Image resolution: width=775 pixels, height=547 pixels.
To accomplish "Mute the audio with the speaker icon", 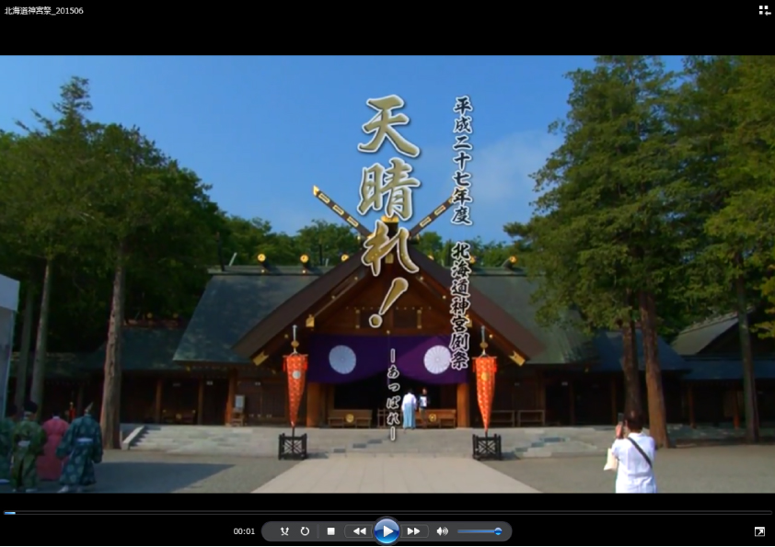I will tap(442, 531).
